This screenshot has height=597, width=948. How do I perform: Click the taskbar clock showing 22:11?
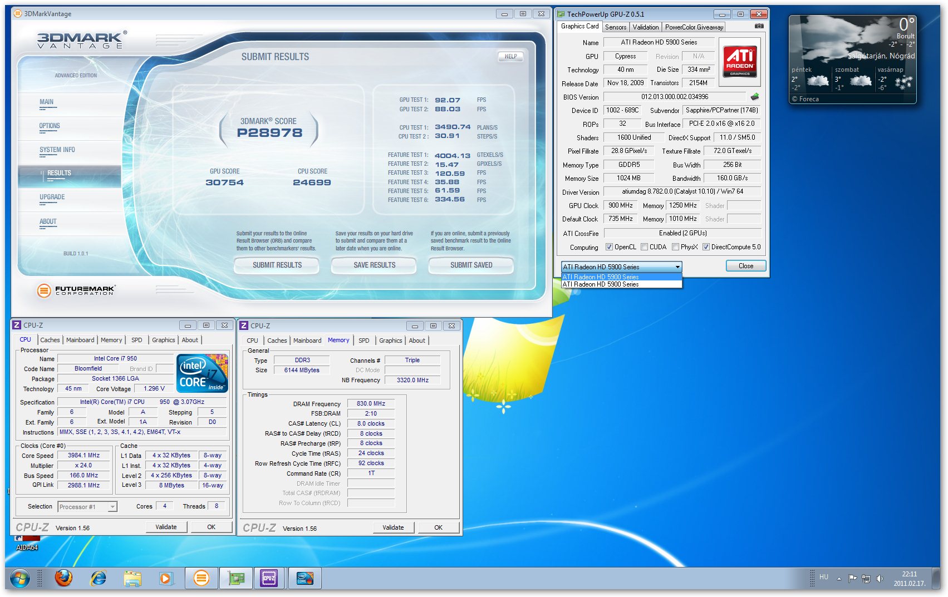[910, 579]
